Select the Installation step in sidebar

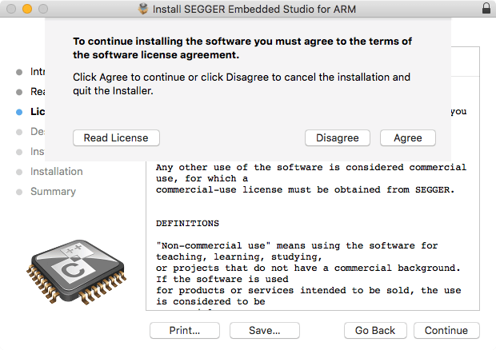[x=56, y=172]
